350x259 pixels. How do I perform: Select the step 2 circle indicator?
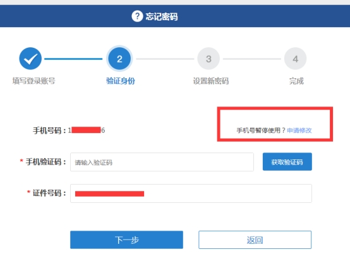tap(119, 59)
